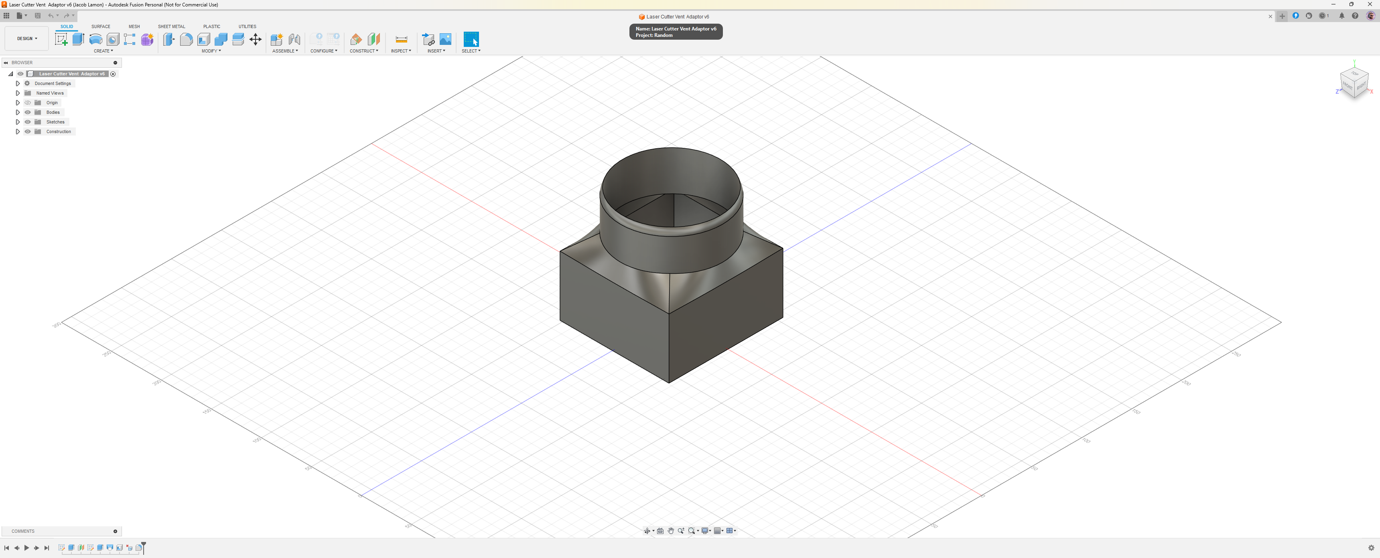Toggle visibility of the Origin folder

coord(28,103)
